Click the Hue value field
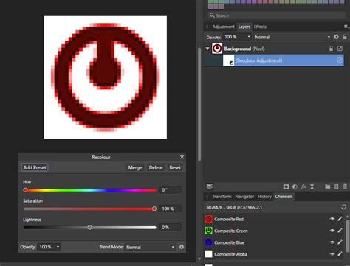 coord(171,190)
